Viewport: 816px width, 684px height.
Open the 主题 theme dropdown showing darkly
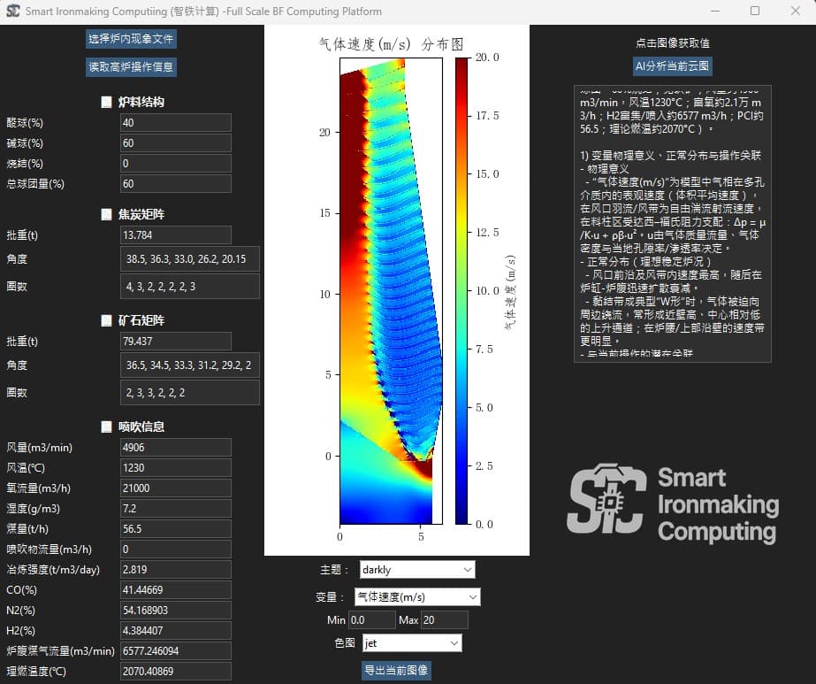pos(416,569)
